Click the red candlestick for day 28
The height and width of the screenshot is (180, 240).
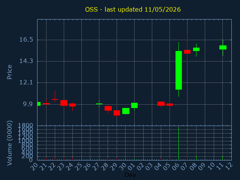tap(108, 108)
